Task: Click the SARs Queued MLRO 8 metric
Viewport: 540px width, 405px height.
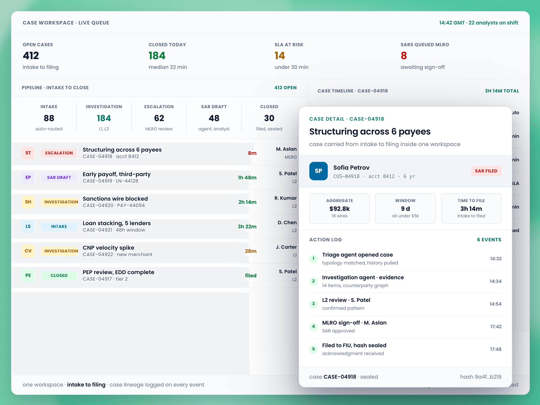Action: tap(425, 56)
